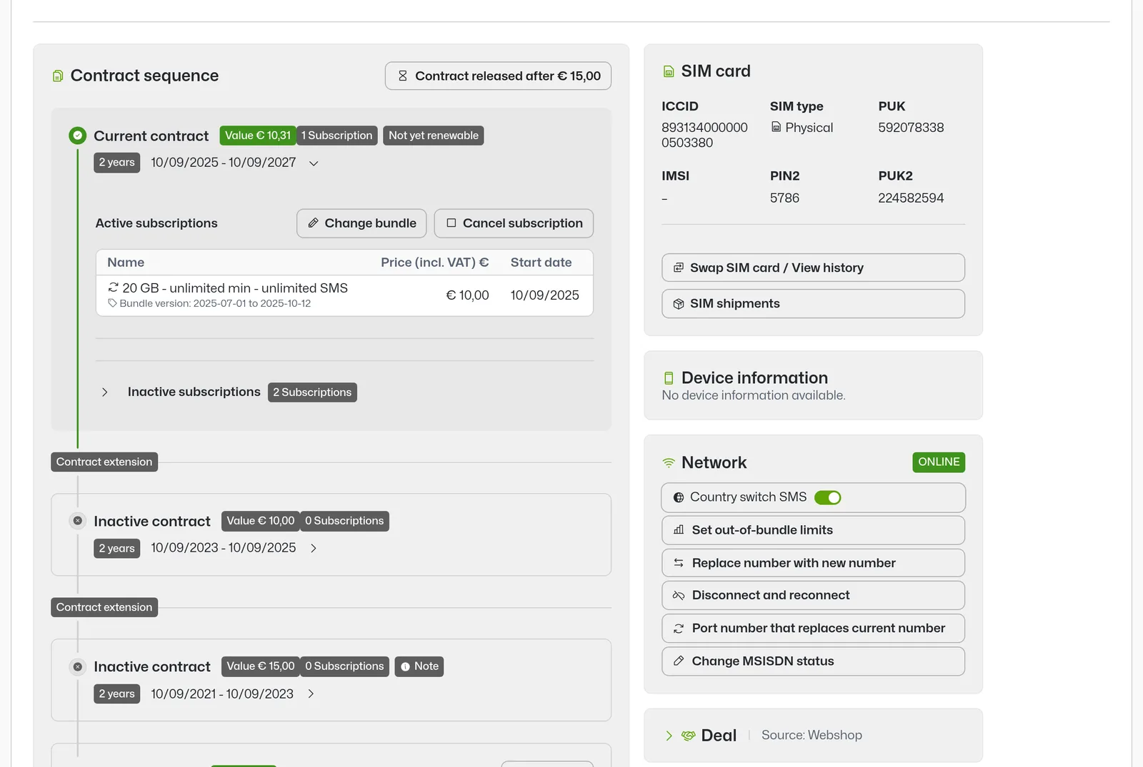Click the Physical SIM type icon
This screenshot has height=767, width=1143.
[776, 127]
